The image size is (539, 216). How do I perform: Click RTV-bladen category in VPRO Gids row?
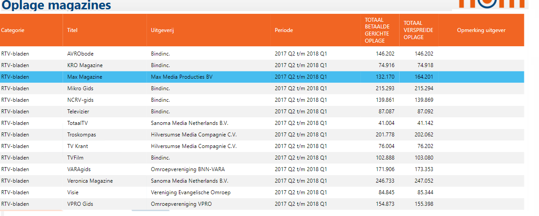[x=15, y=204]
